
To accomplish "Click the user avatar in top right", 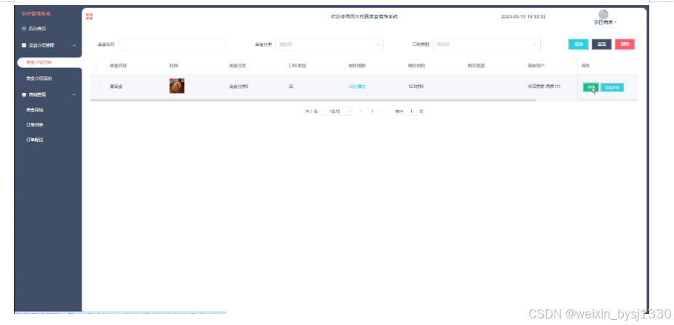I will pyautogui.click(x=603, y=14).
